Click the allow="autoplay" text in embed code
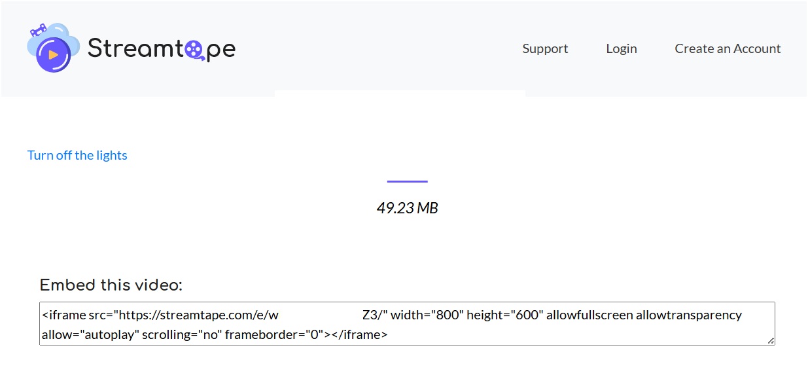The width and height of the screenshot is (808, 390). pos(90,334)
